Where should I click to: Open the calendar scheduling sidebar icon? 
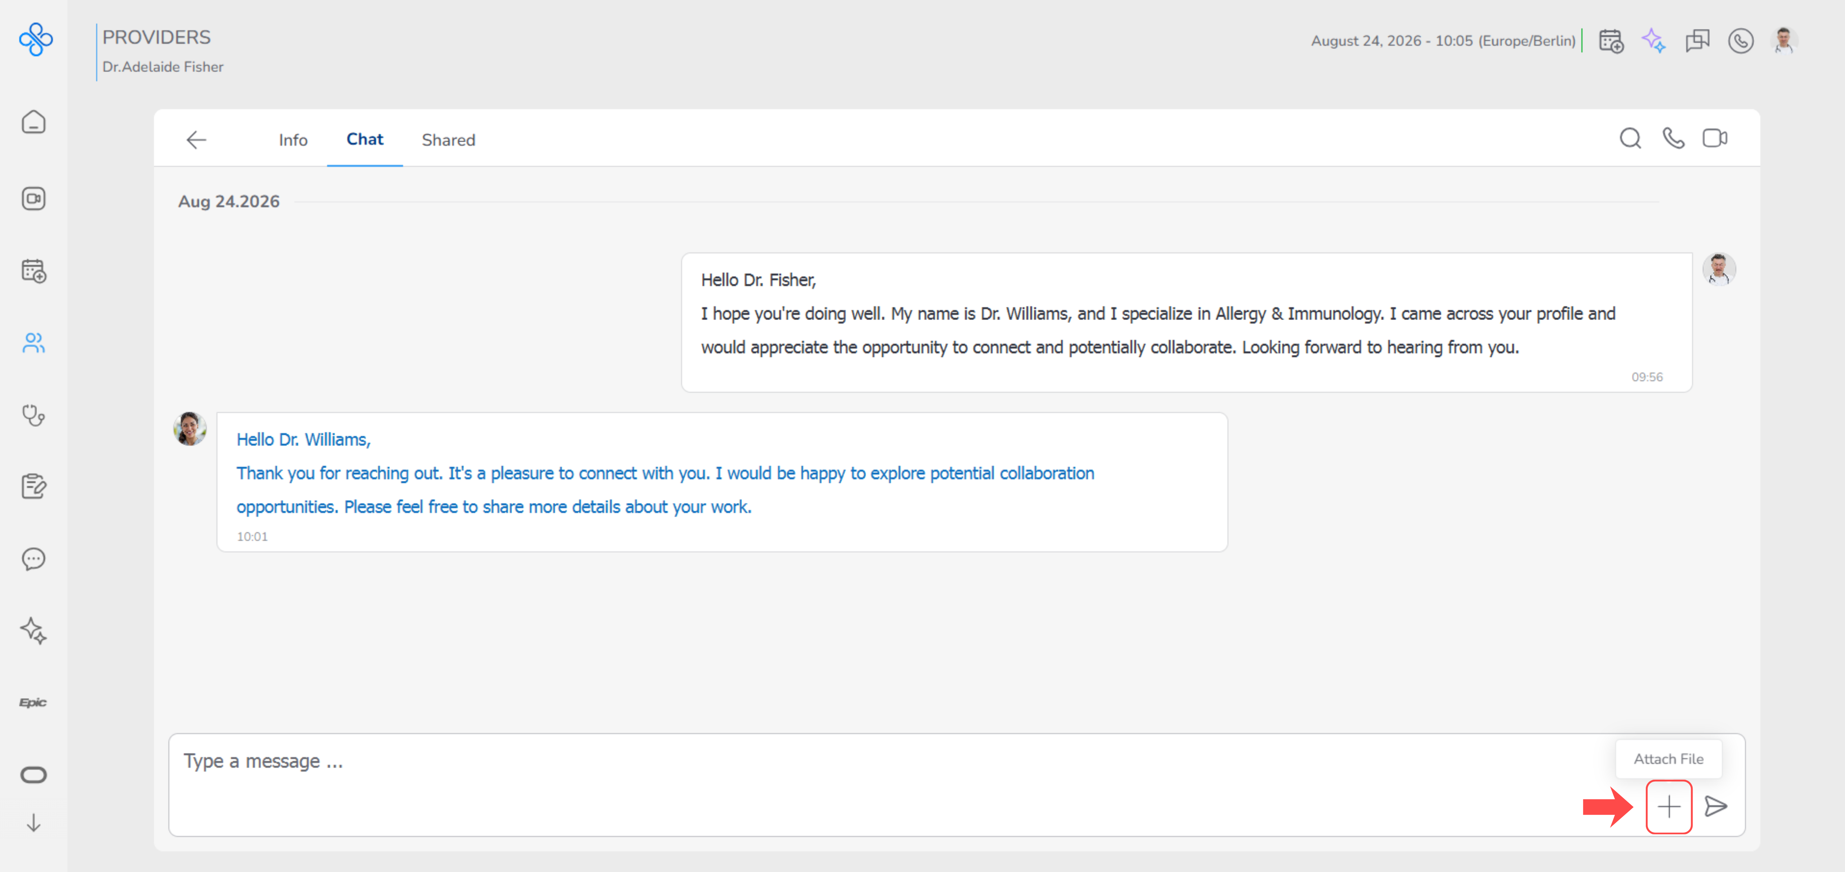coord(34,271)
